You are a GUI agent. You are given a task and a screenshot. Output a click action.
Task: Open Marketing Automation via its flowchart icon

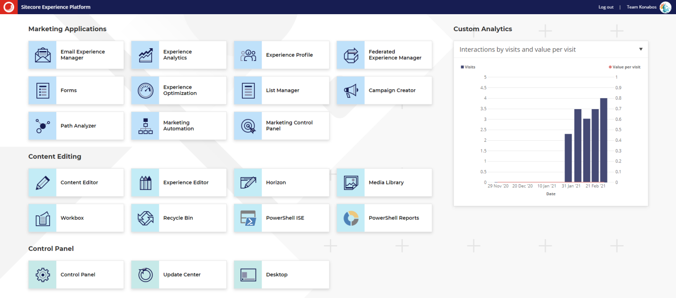[x=145, y=126]
